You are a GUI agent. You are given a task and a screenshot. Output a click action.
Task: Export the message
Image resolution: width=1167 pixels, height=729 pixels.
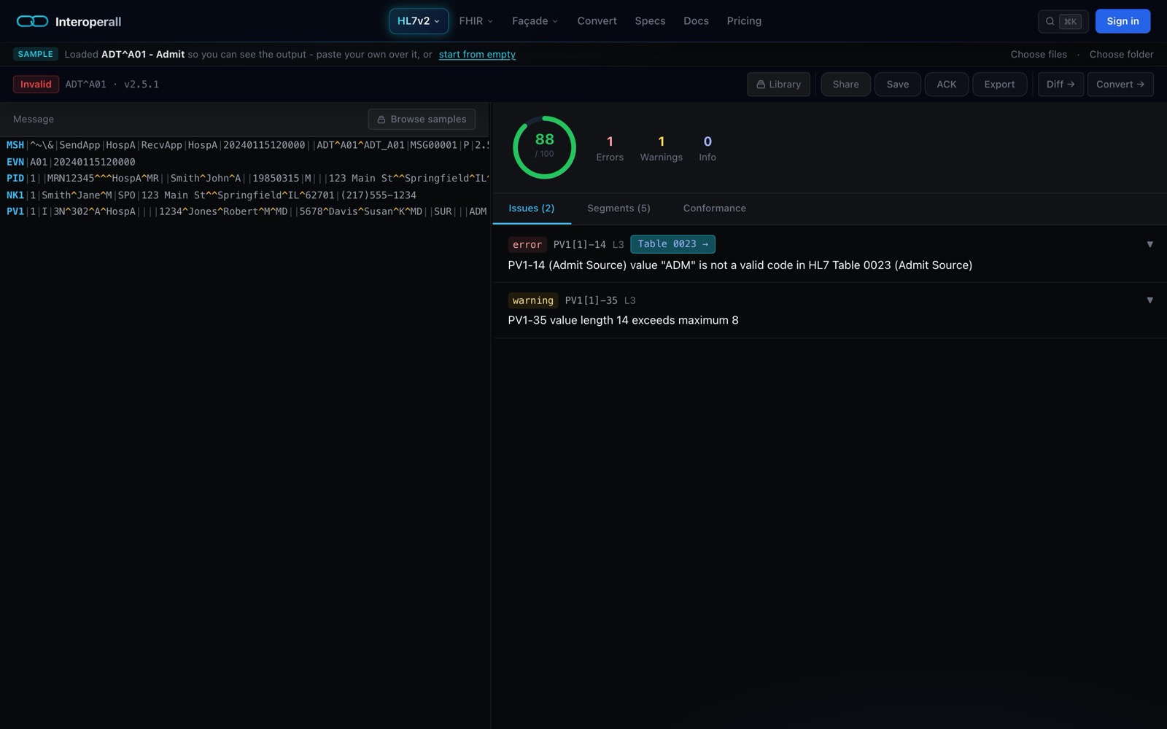[999, 85]
